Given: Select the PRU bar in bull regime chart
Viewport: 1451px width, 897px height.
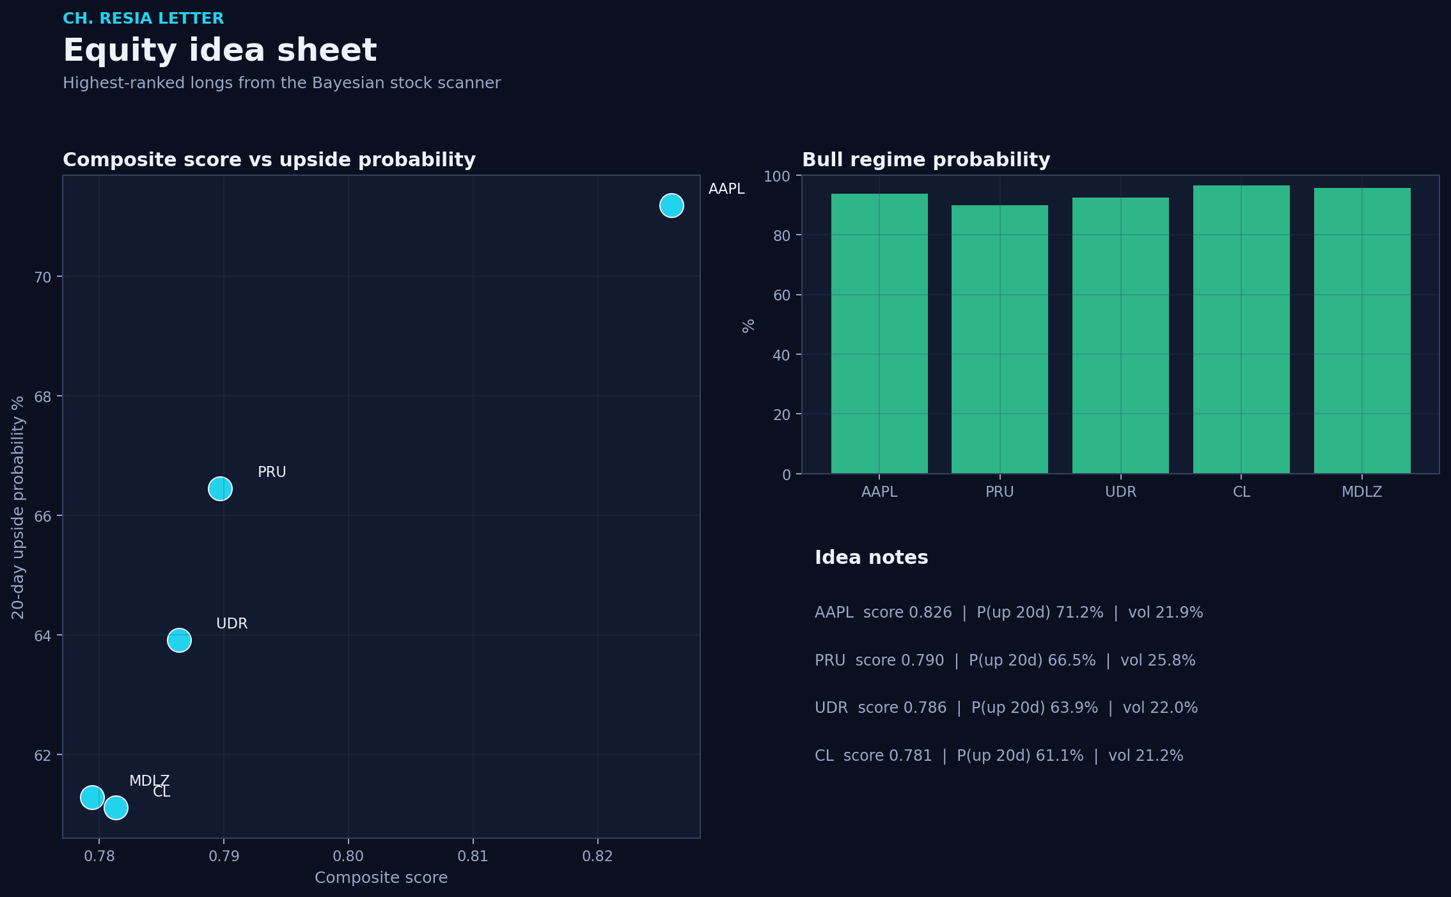Looking at the screenshot, I should [1000, 339].
